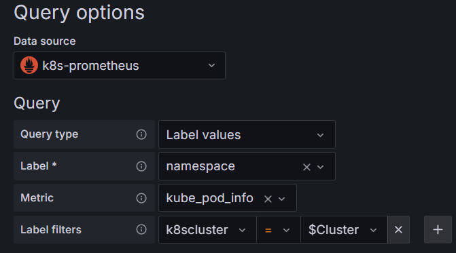Remove the k8scluster label filter
The height and width of the screenshot is (253, 456).
tap(398, 229)
